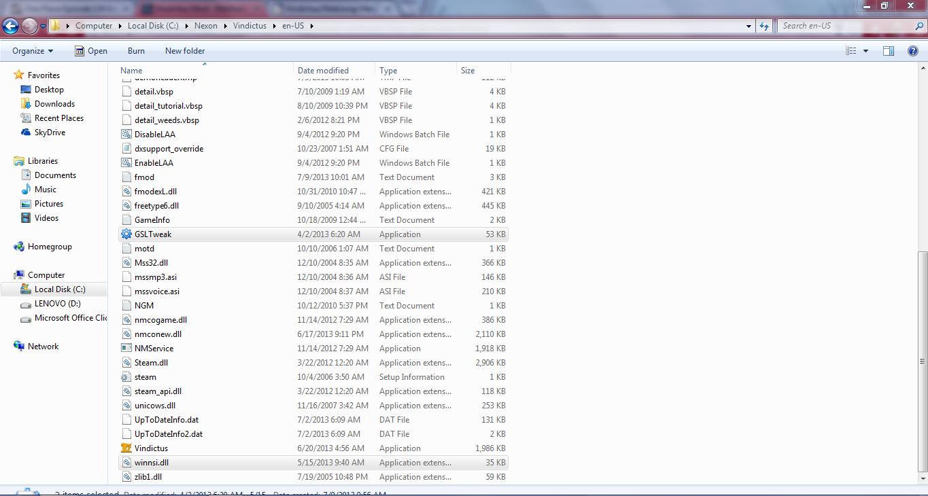Toggle the preview pane button
This screenshot has height=496, width=928.
click(x=888, y=51)
